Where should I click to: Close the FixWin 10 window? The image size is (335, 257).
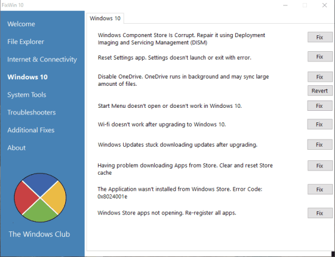[325, 5]
